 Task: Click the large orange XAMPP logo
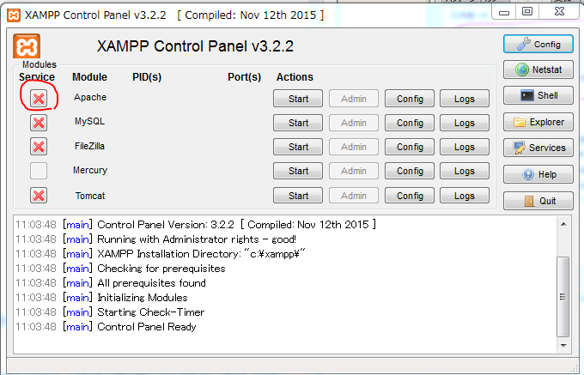[x=27, y=46]
